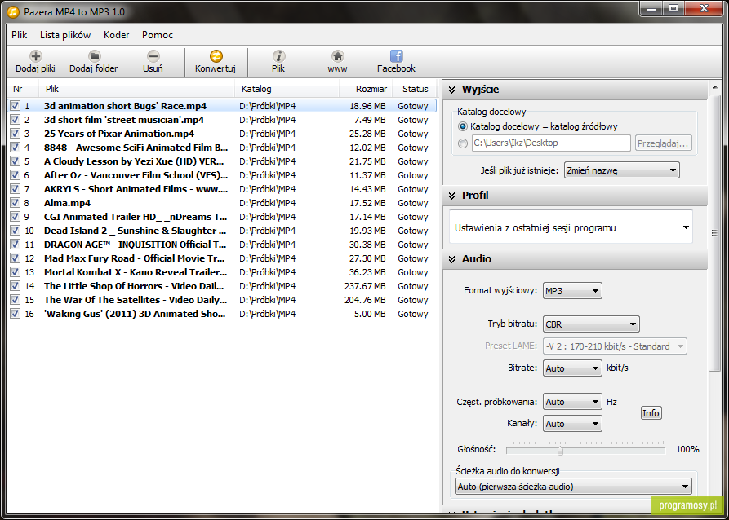The height and width of the screenshot is (520, 729).
Task: Sort by the Status column header
Action: pyautogui.click(x=416, y=89)
